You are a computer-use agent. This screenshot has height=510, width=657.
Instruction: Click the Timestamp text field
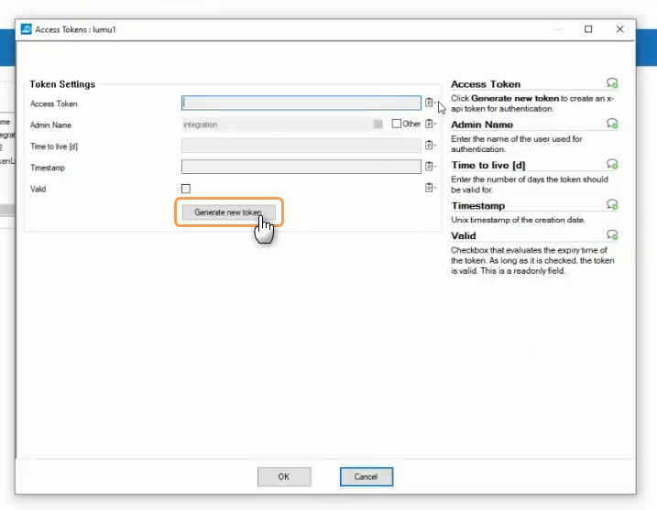click(301, 167)
